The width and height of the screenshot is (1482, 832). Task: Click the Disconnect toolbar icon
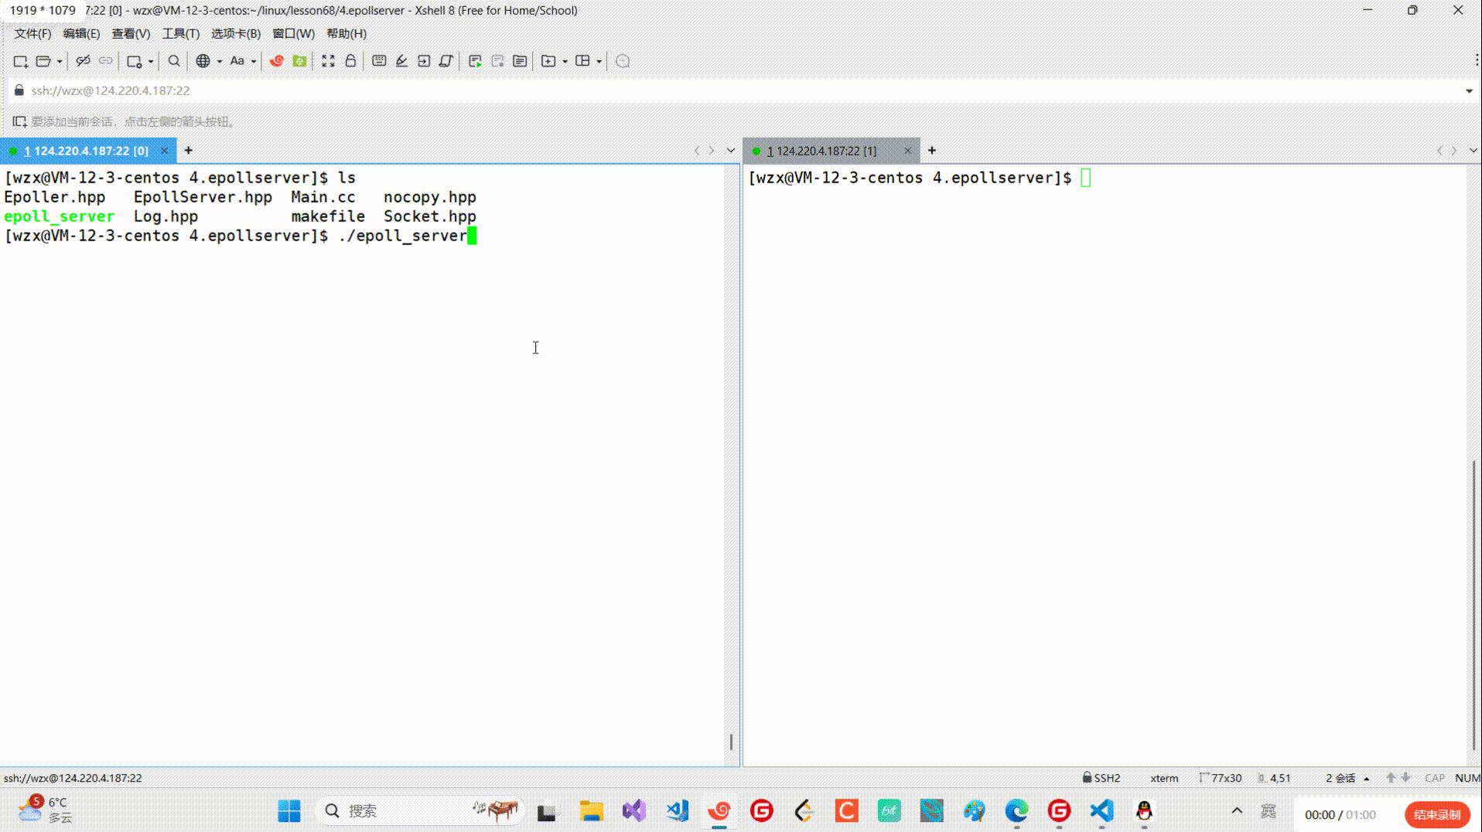(x=83, y=61)
